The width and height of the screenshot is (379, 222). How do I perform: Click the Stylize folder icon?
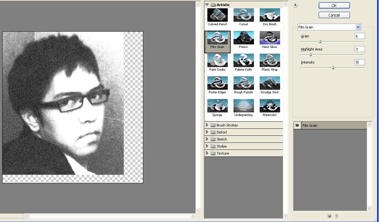pos(213,146)
